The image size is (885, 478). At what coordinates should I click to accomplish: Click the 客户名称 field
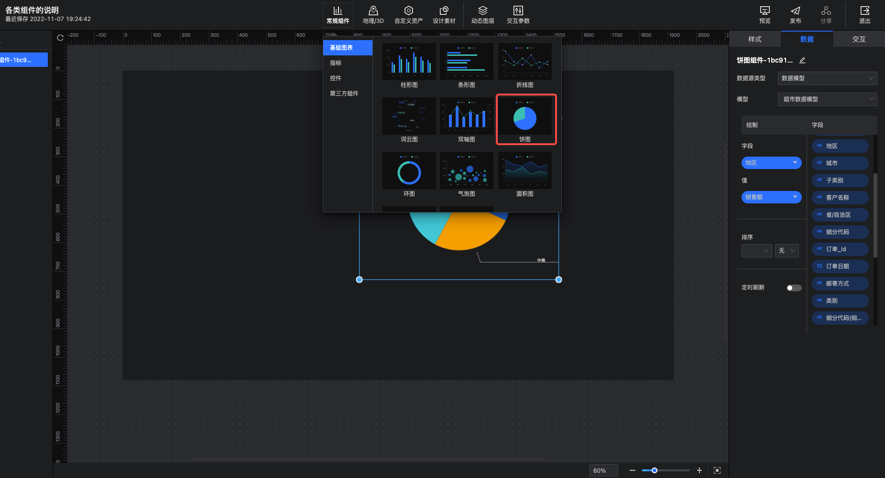click(840, 198)
